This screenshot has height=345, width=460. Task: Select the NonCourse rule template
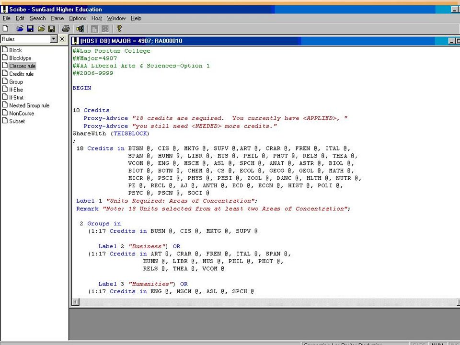click(x=22, y=113)
